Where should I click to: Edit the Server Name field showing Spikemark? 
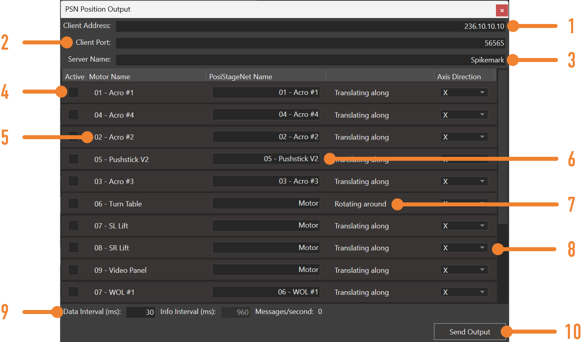coord(308,60)
